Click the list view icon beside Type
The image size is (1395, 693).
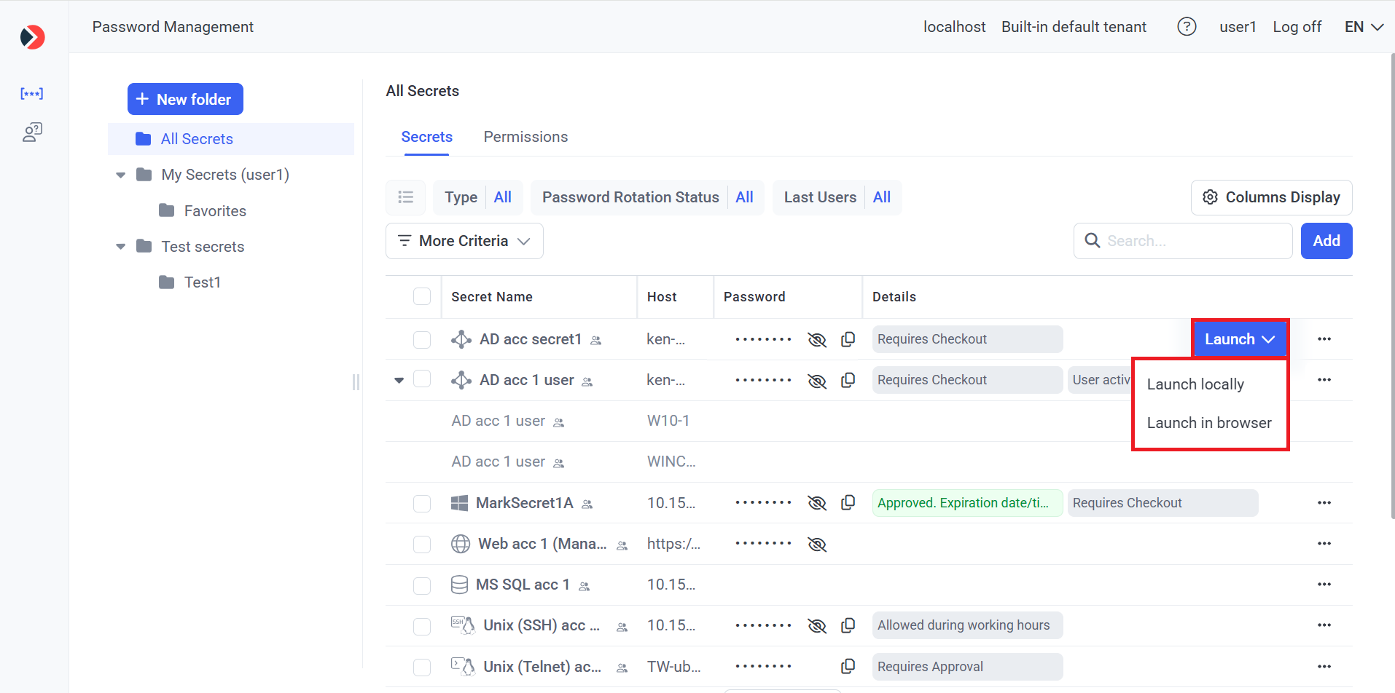coord(405,197)
